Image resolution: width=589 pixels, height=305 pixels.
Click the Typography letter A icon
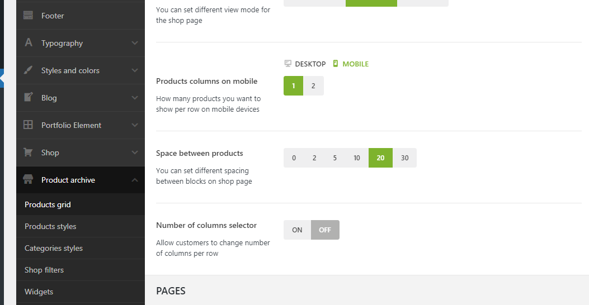(28, 43)
